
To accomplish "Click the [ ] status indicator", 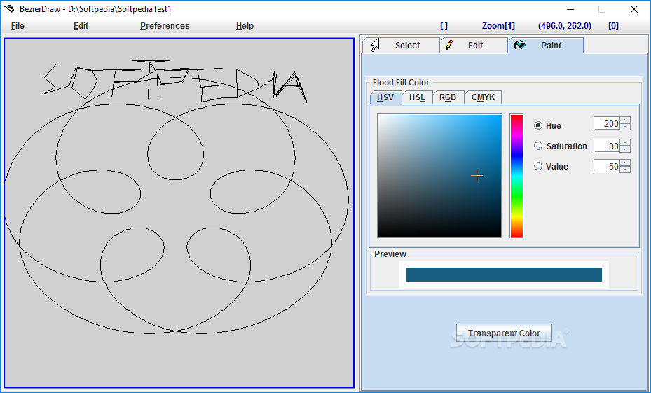I will (444, 26).
